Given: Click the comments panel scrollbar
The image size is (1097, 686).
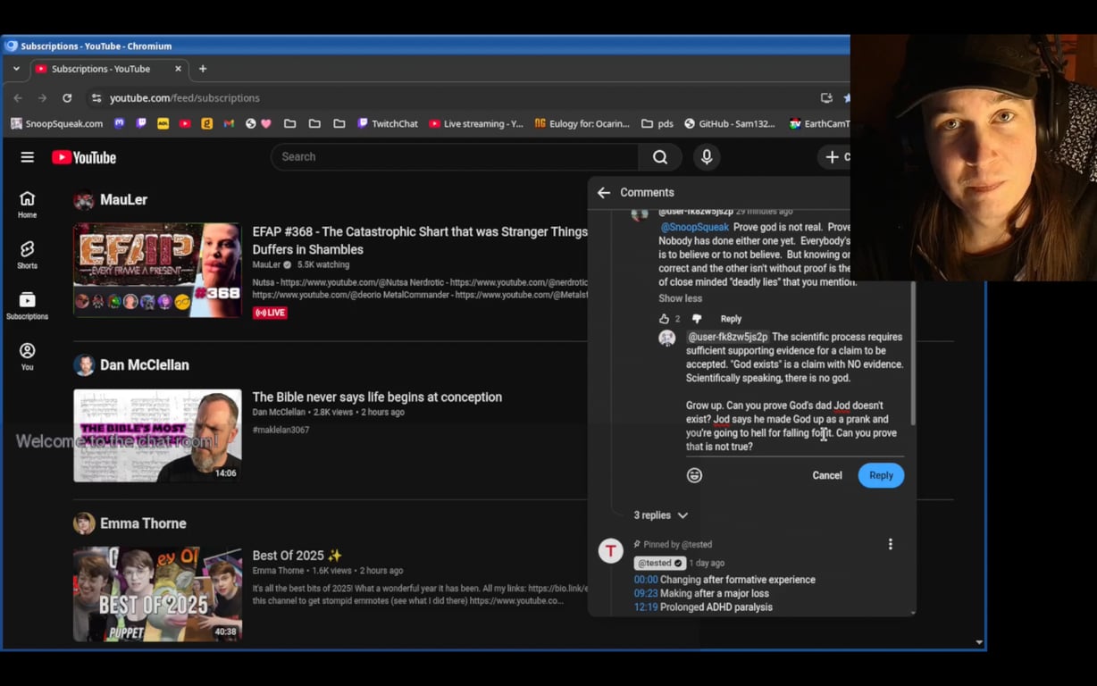Looking at the screenshot, I should point(912,353).
